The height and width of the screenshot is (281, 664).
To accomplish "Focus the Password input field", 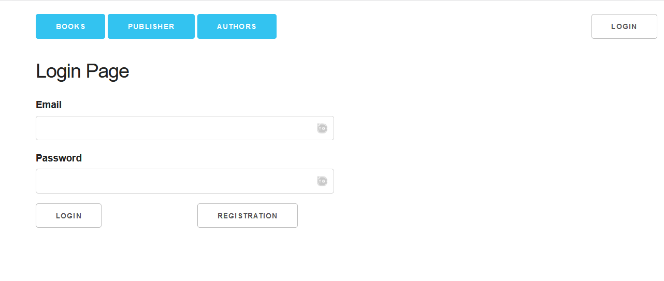I will tap(185, 181).
